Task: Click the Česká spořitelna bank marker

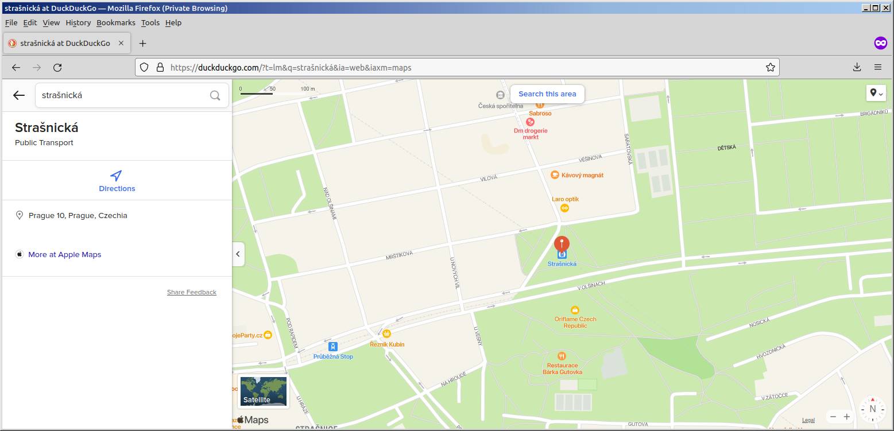Action: point(501,95)
